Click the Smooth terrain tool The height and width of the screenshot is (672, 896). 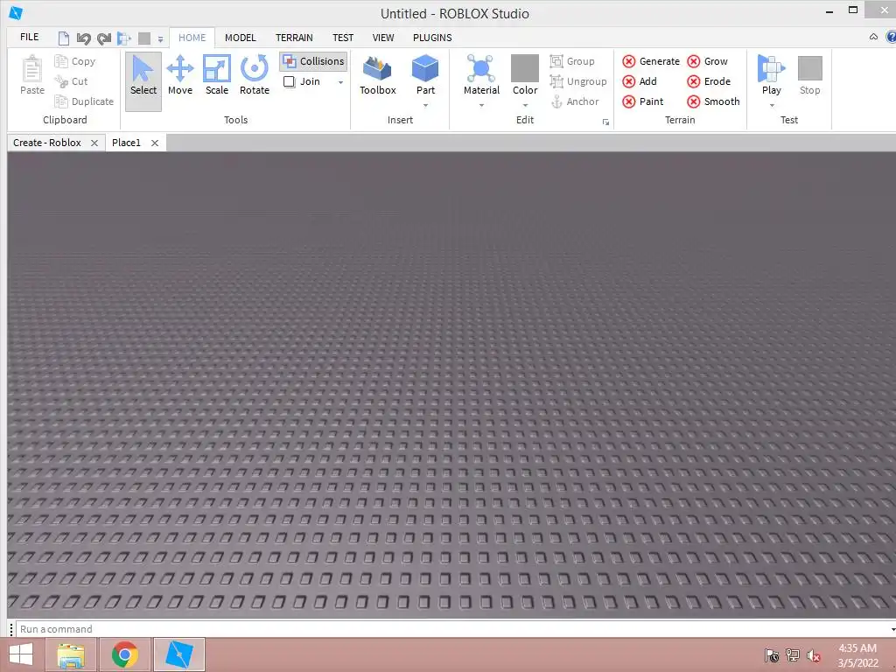tap(713, 101)
